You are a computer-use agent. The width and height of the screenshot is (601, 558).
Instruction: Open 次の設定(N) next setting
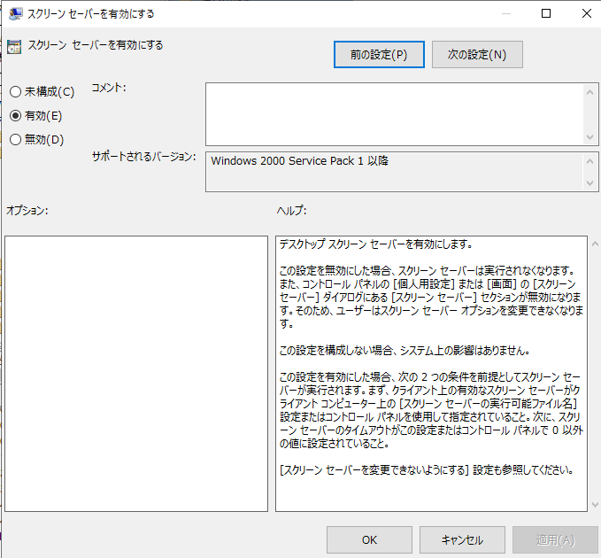(x=477, y=55)
